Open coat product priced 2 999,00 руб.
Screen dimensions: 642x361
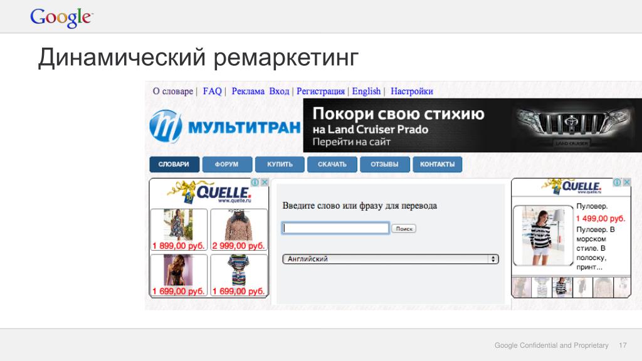[x=239, y=229]
